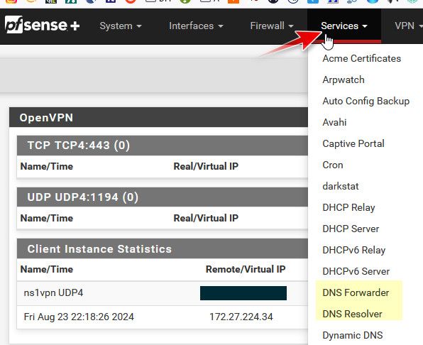
Task: Open Captive Portal settings
Action: 353,144
